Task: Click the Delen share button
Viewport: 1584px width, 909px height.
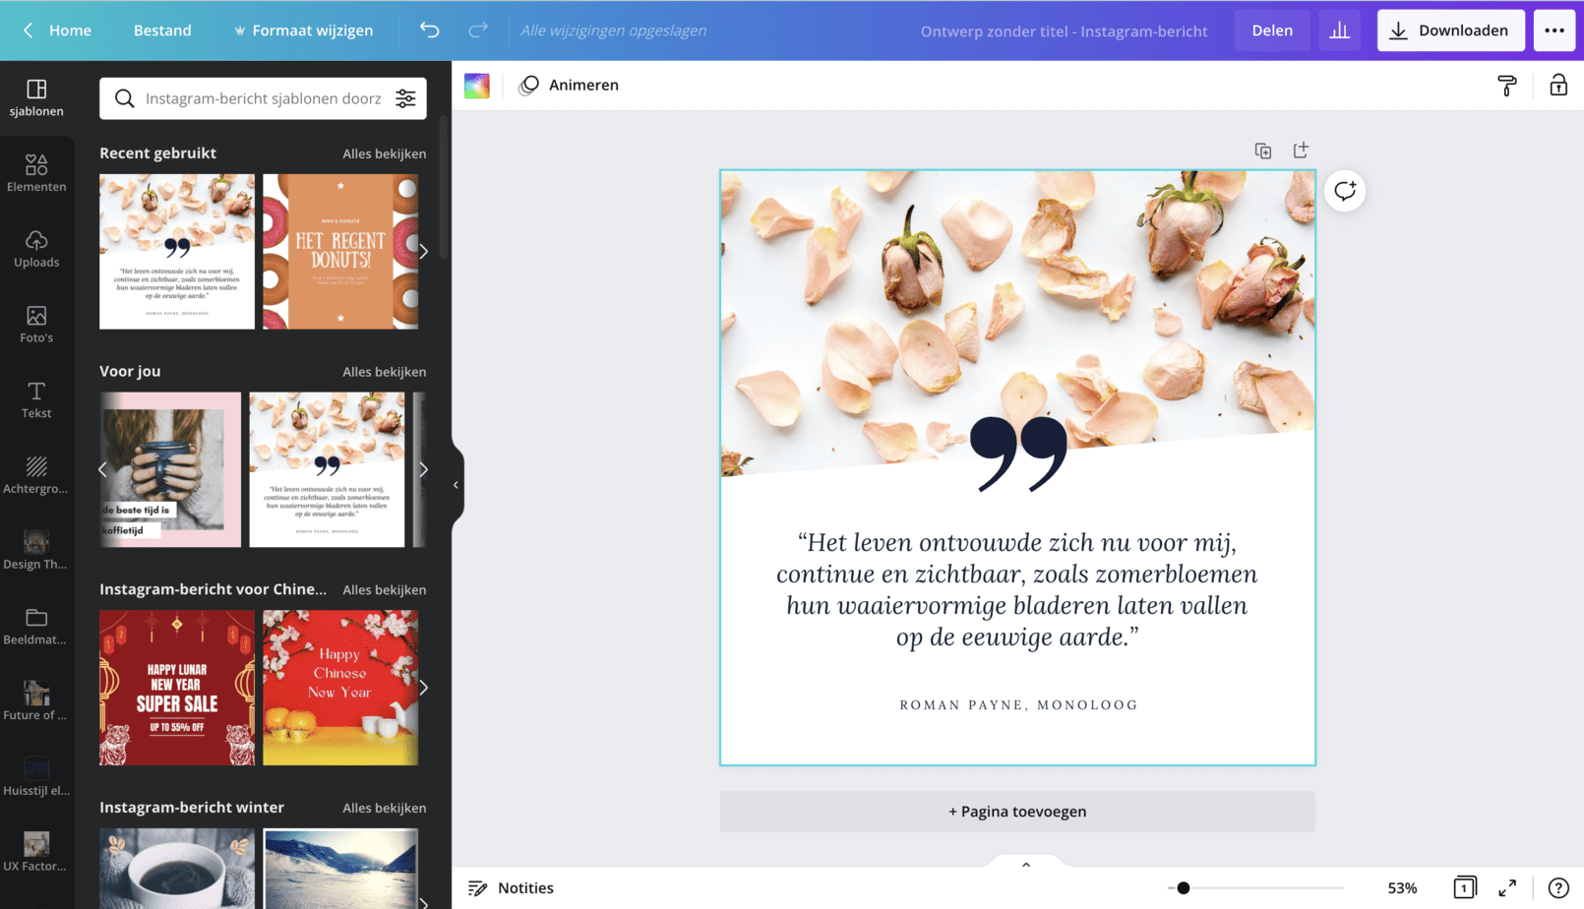Action: click(1272, 30)
